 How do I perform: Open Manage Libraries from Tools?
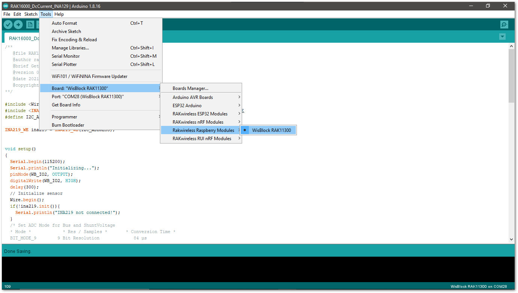[101, 48]
